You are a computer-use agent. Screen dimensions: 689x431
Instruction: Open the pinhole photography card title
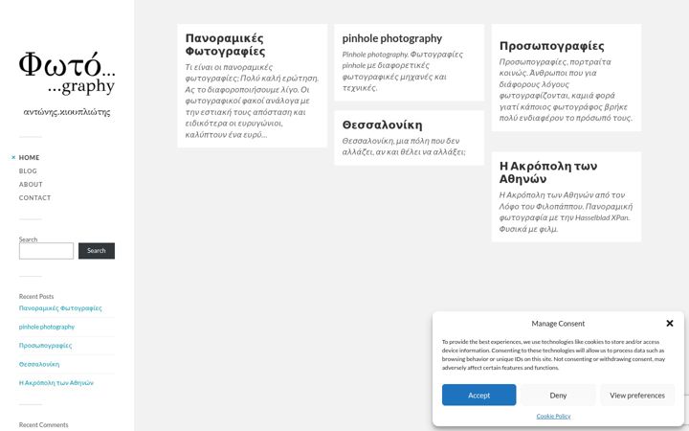click(x=392, y=38)
